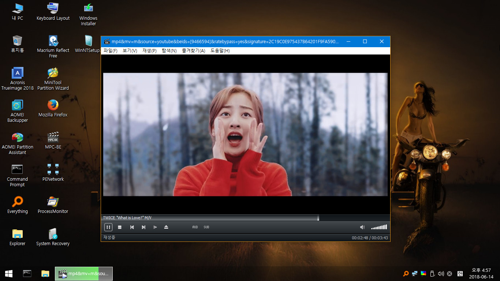Select the Macrium Reflect Free icon
This screenshot has width=500, height=281.
point(53,46)
